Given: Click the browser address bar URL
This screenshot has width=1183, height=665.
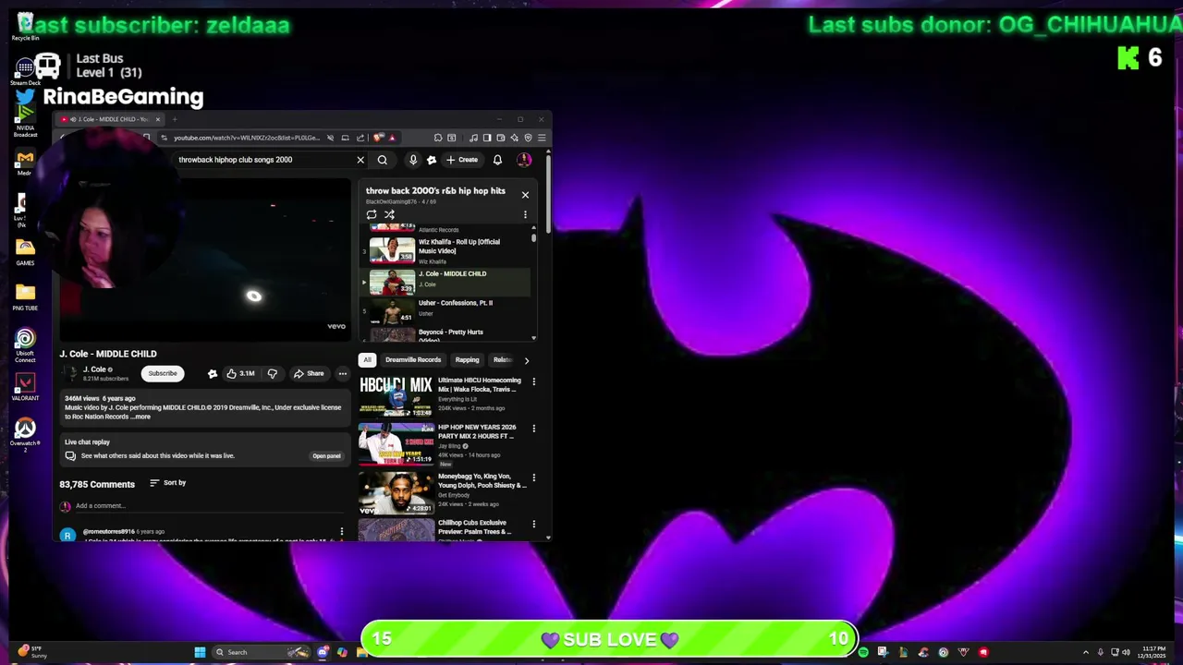Looking at the screenshot, I should click(x=247, y=138).
